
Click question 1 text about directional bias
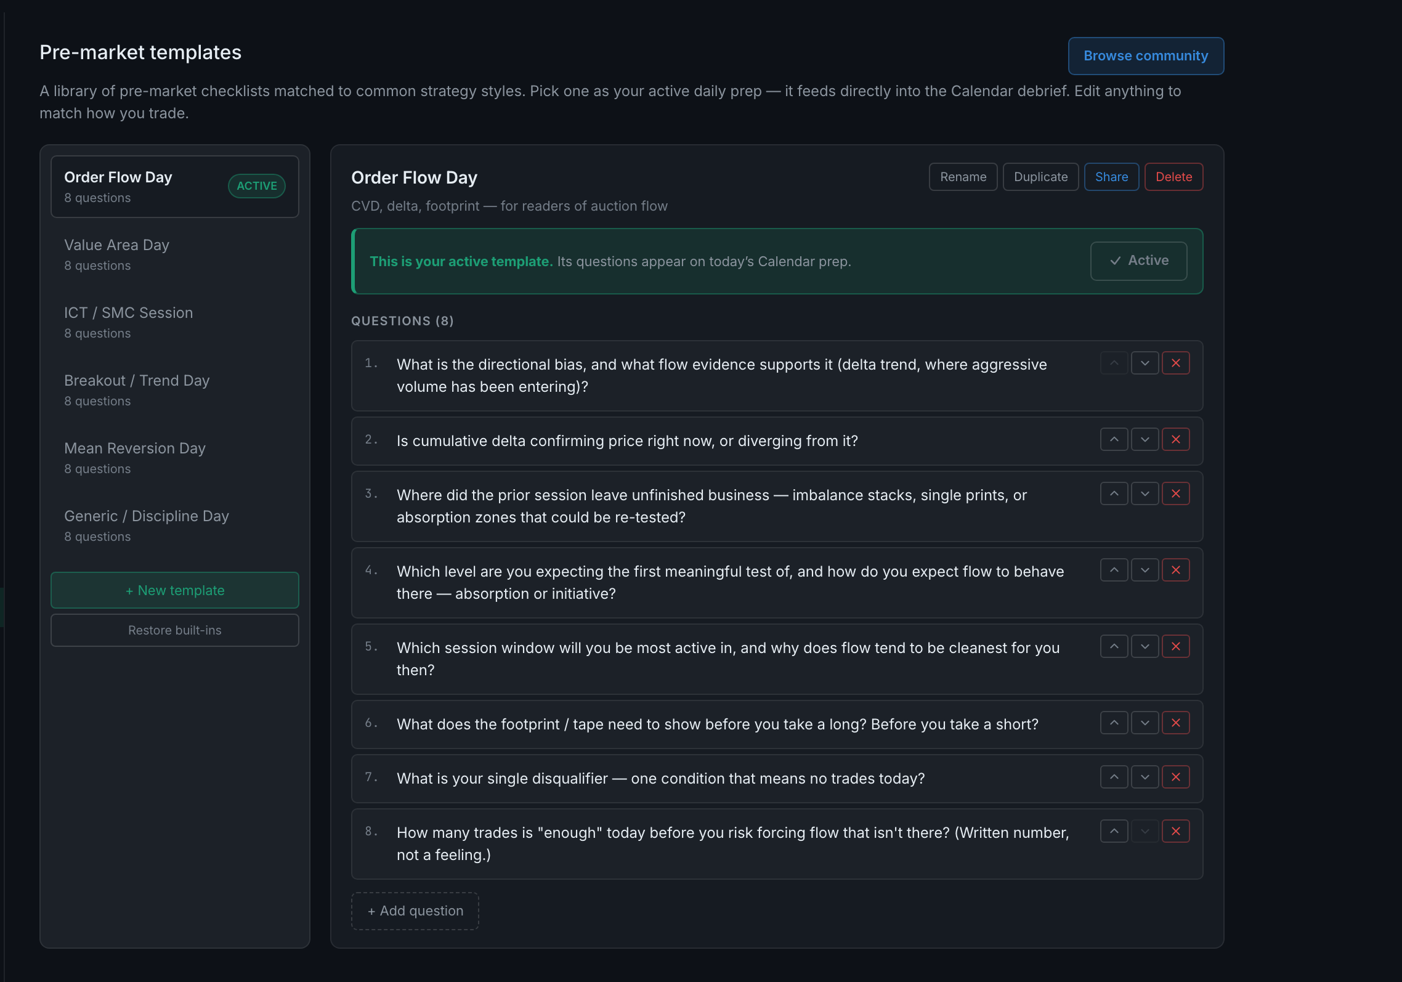(722, 376)
